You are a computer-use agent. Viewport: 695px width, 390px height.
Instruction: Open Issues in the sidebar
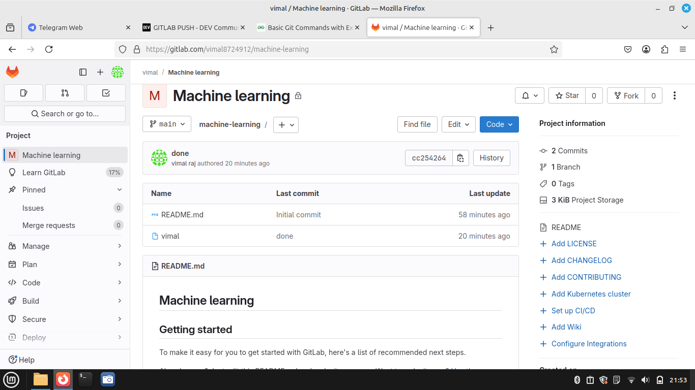[65, 208]
